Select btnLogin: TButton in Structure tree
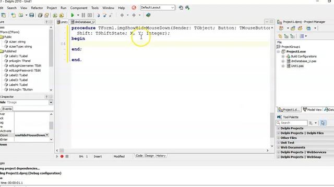The width and height of the screenshot is (334, 187). tap(21, 90)
